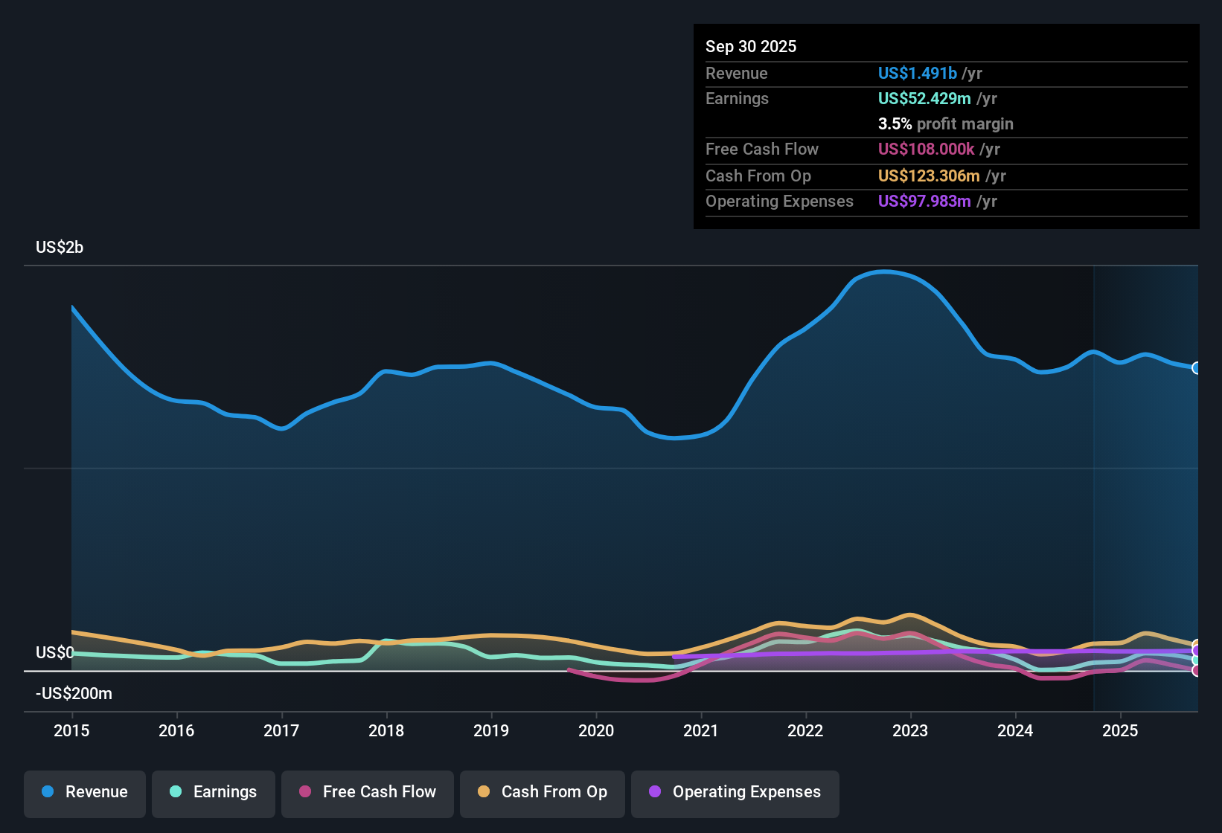Viewport: 1222px width, 833px height.
Task: Toggle the Earnings series off
Action: pos(213,792)
